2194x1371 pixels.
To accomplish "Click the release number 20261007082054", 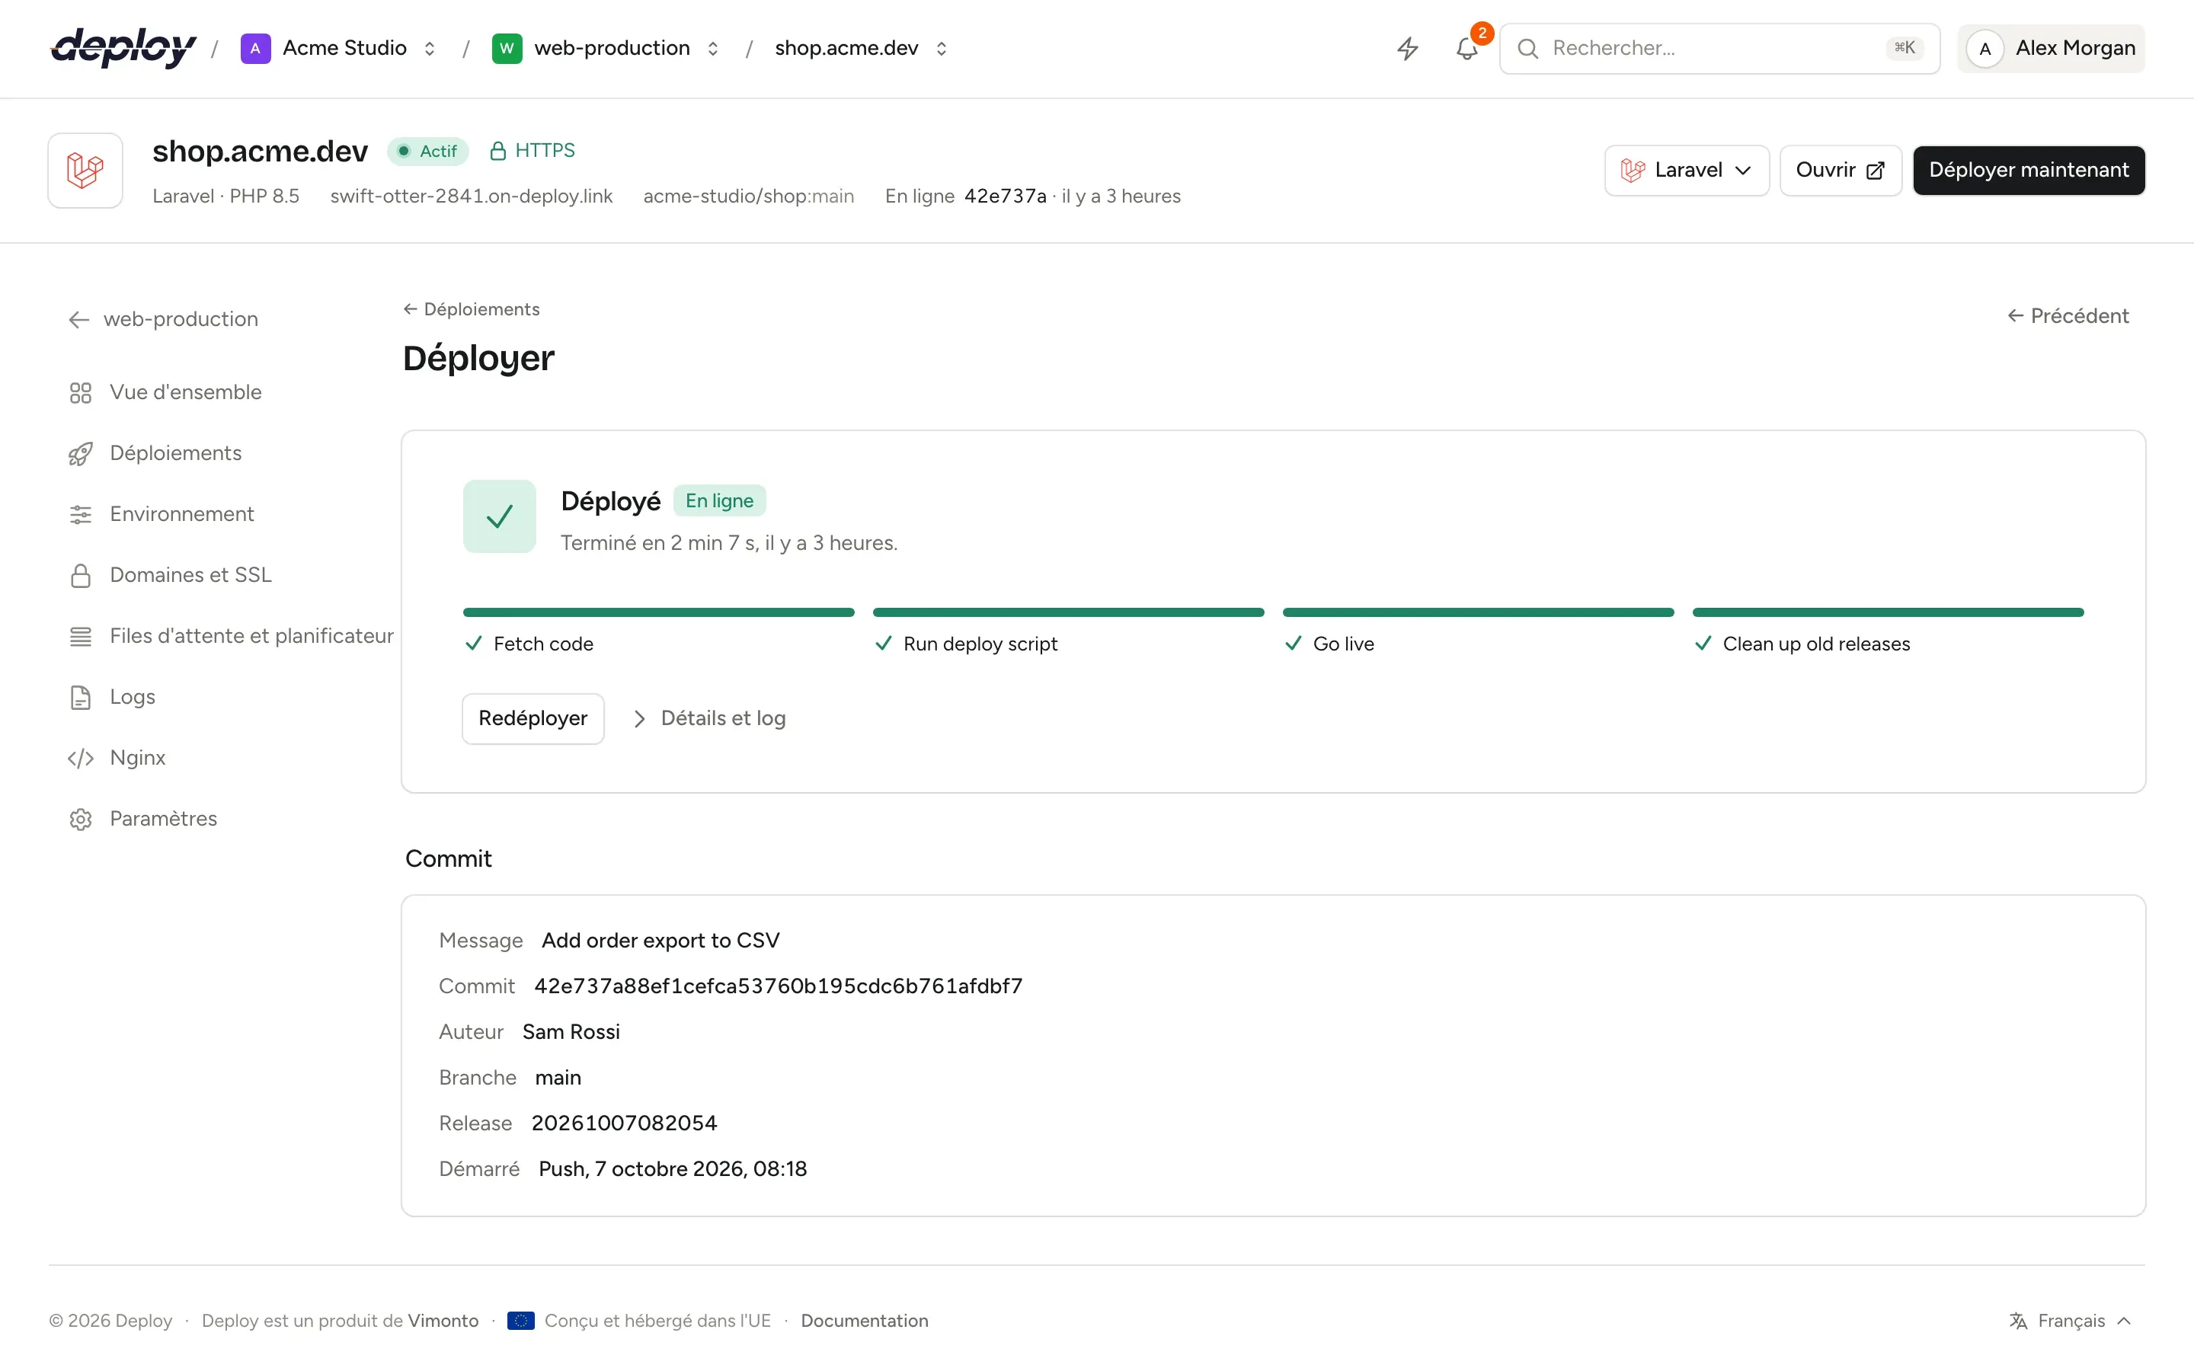I will [x=624, y=1123].
